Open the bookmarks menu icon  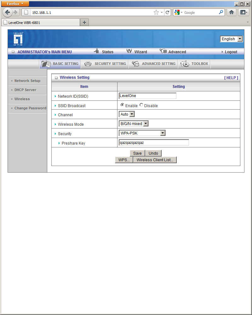click(x=243, y=13)
